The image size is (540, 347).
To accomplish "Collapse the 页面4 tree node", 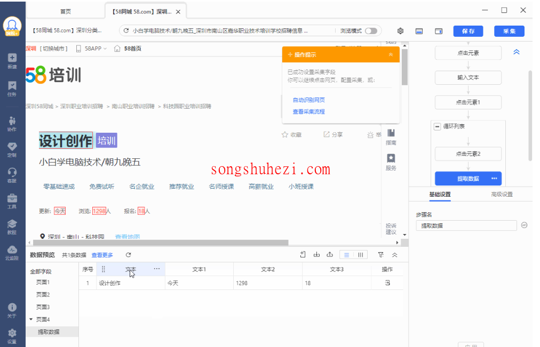I will click(31, 319).
